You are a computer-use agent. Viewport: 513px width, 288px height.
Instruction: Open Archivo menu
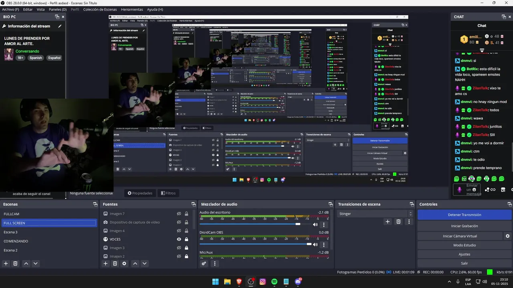pyautogui.click(x=10, y=9)
